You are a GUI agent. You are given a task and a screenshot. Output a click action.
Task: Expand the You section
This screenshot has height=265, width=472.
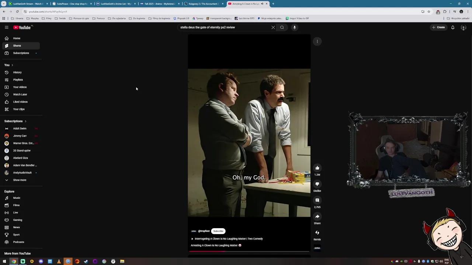(x=9, y=65)
